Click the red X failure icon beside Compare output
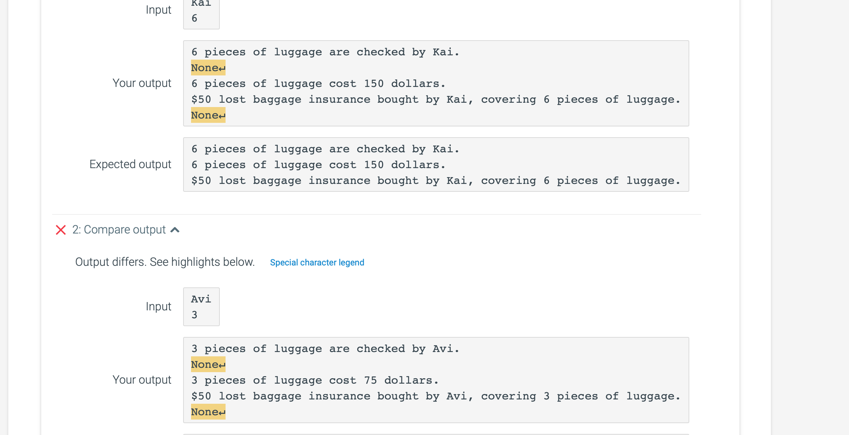The height and width of the screenshot is (435, 849). 60,230
